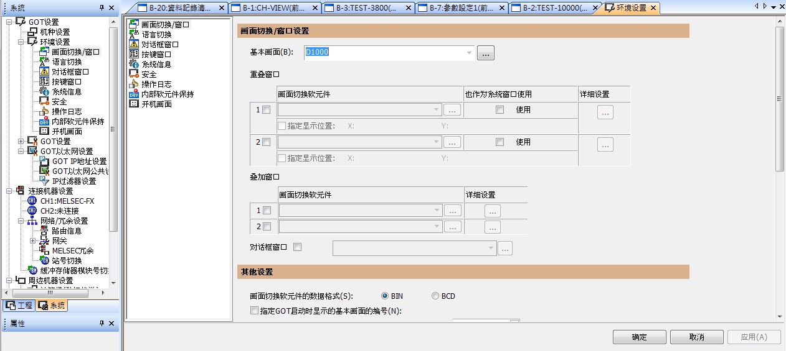Open the 基本画面 device dropdown
This screenshot has width=786, height=351.
[x=469, y=53]
